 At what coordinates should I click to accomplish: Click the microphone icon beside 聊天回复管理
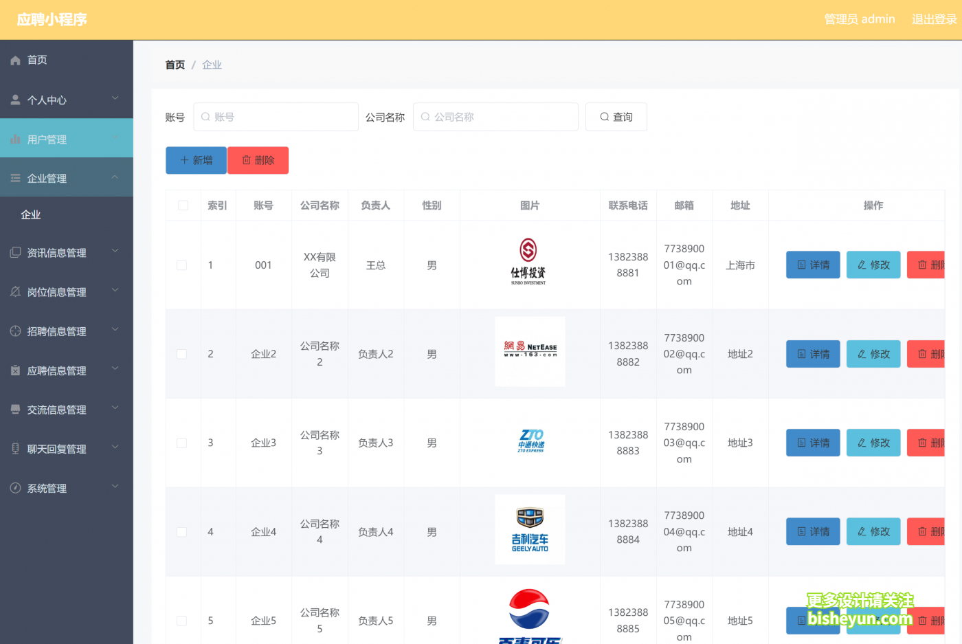(x=15, y=449)
